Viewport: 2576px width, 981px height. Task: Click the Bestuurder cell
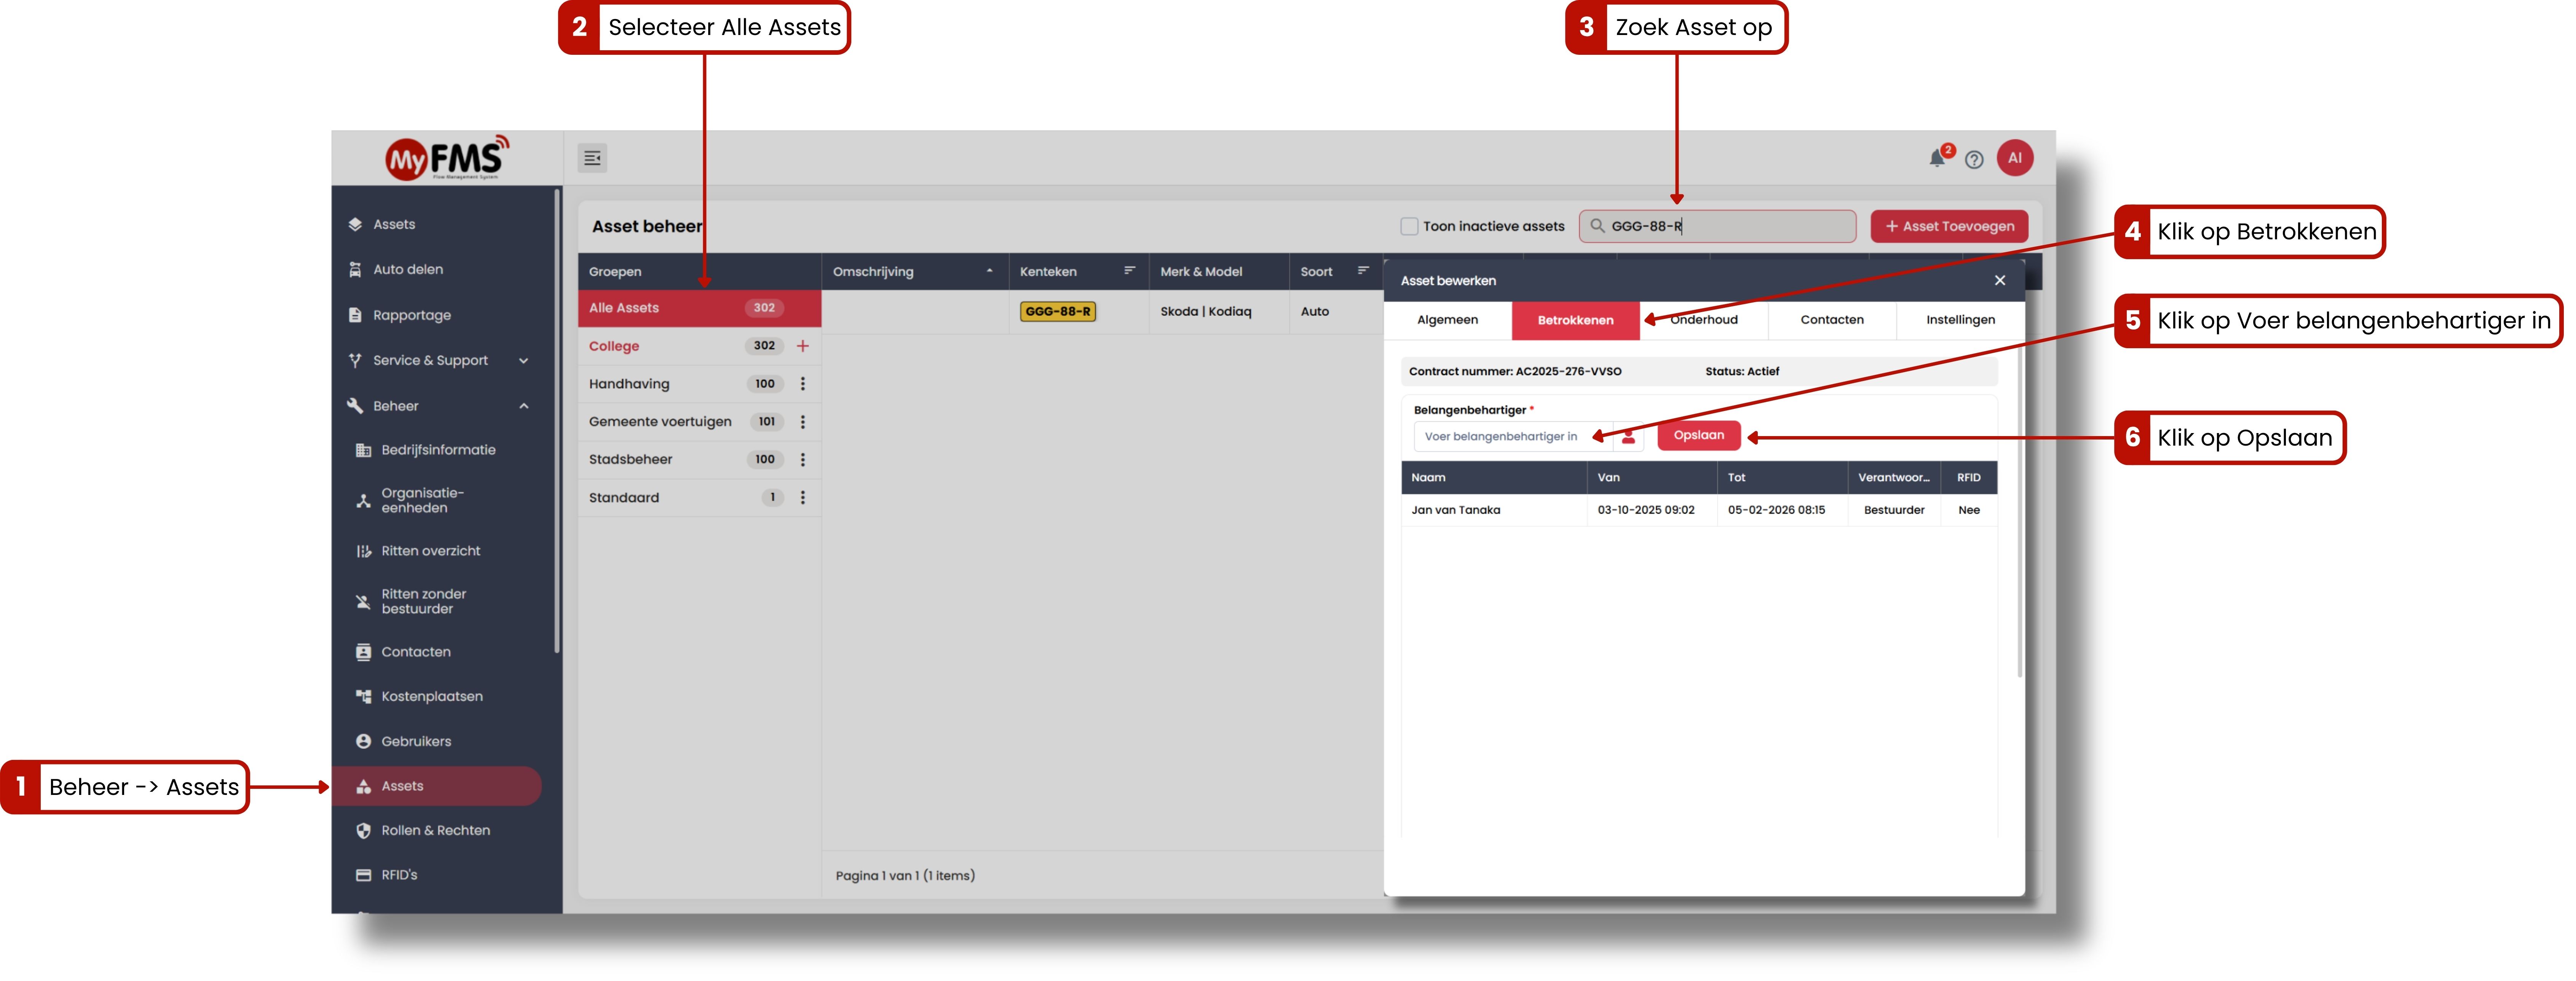point(1894,511)
